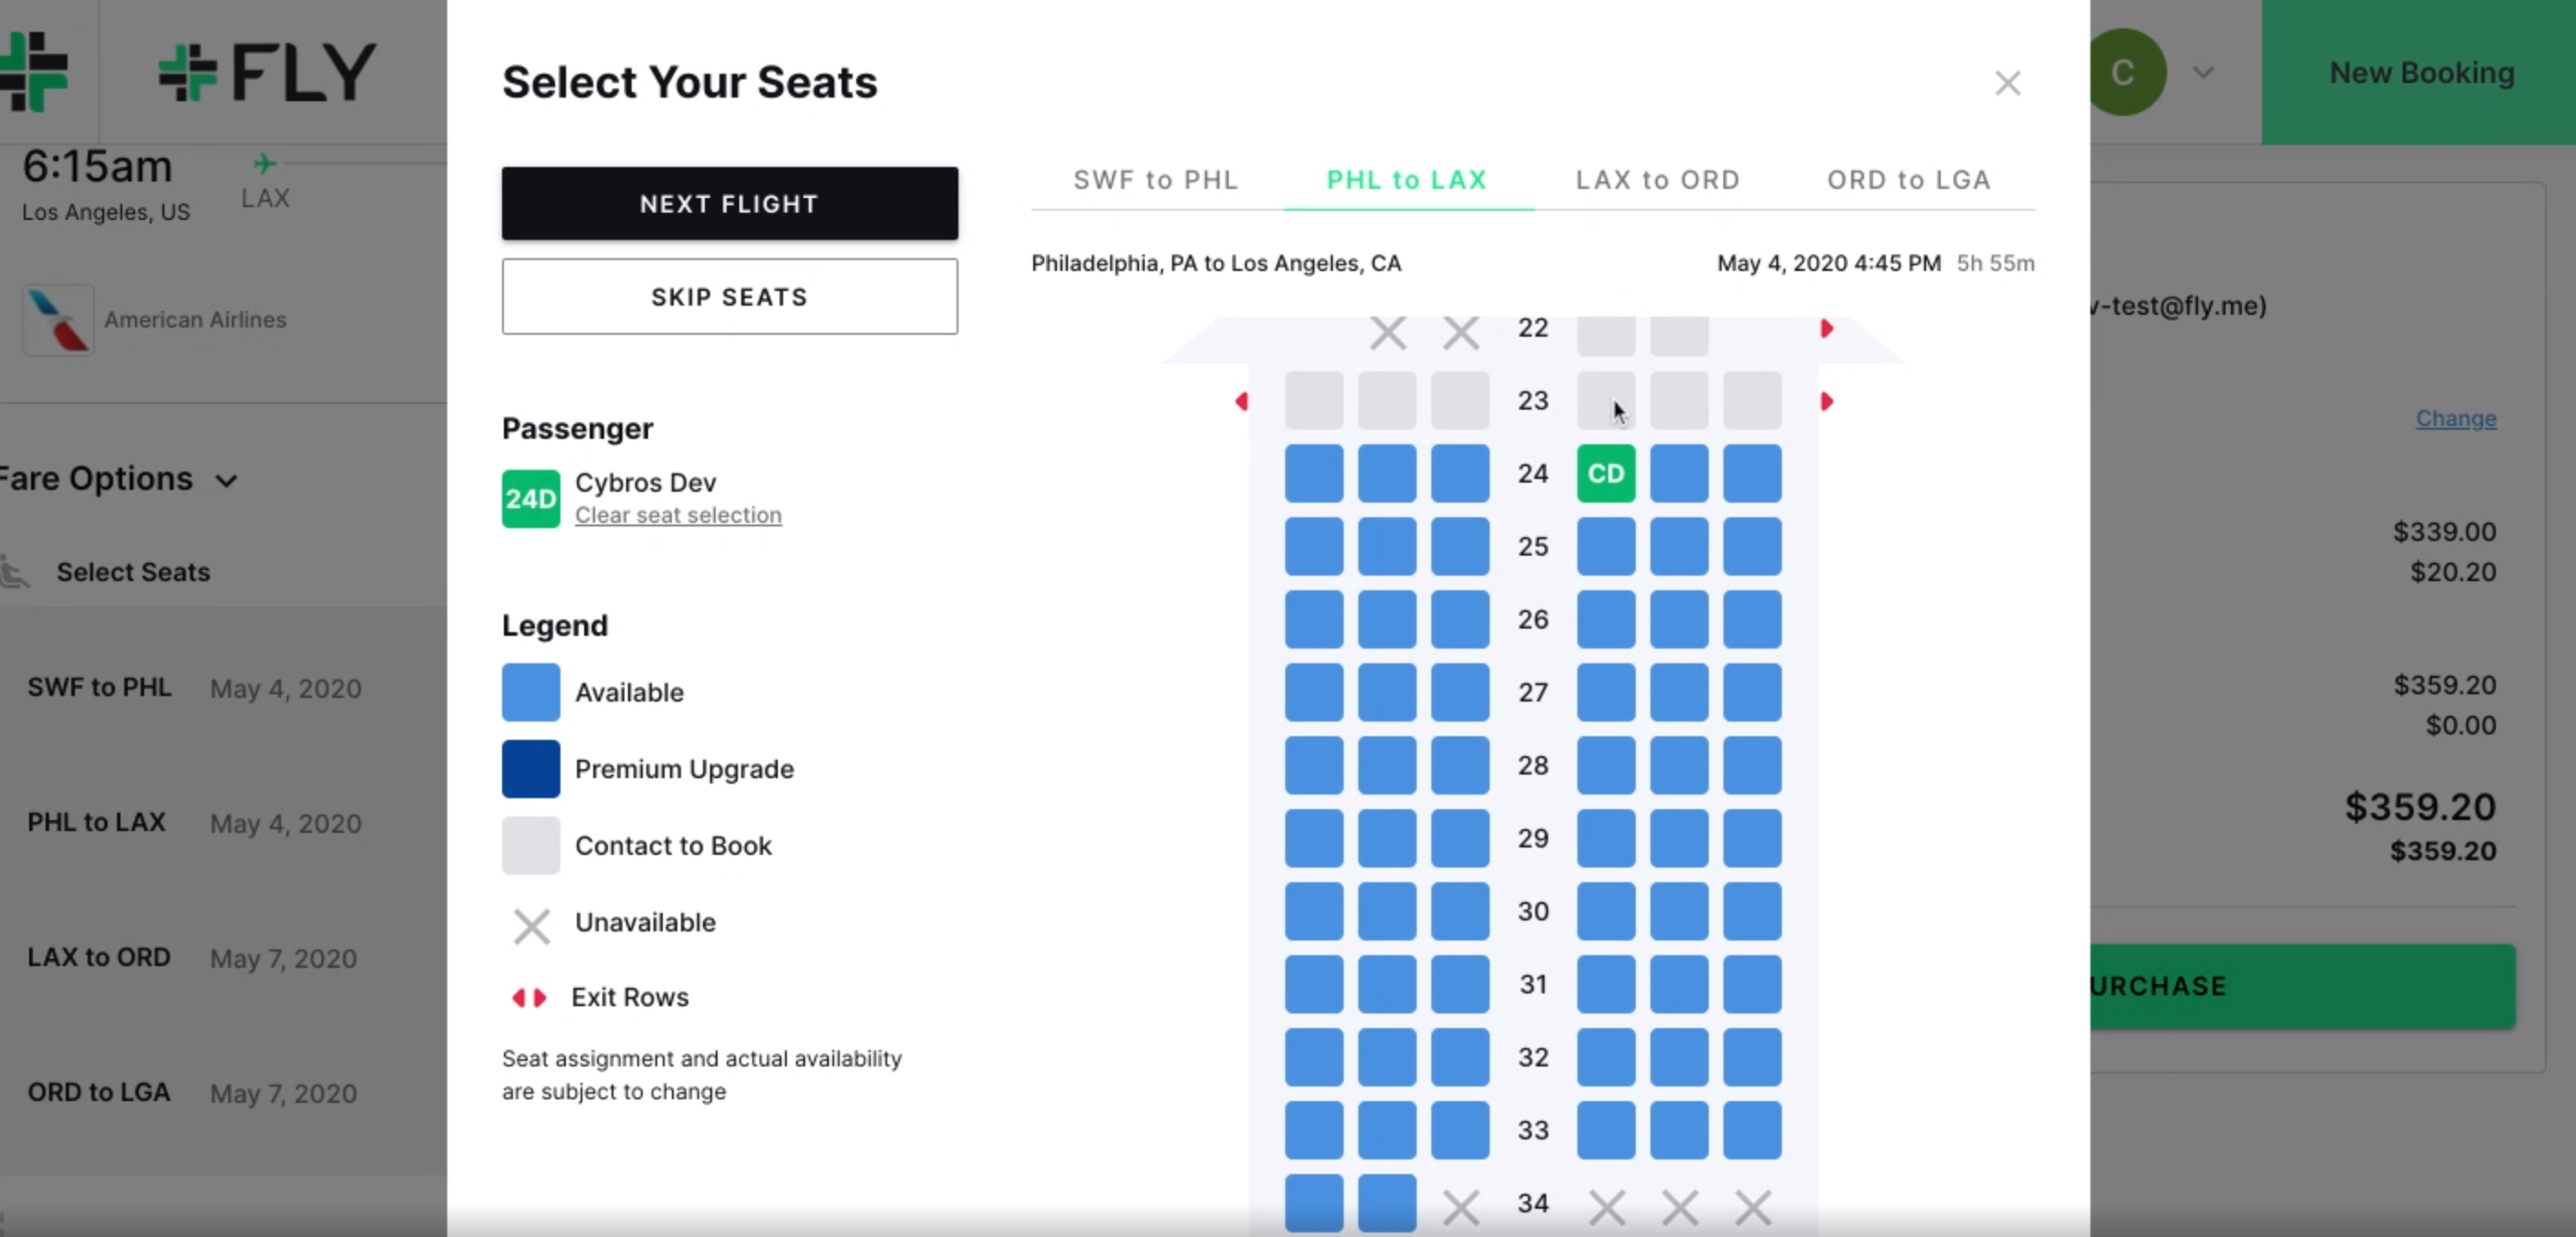Switch to the LAX to ORD tab

click(1658, 180)
